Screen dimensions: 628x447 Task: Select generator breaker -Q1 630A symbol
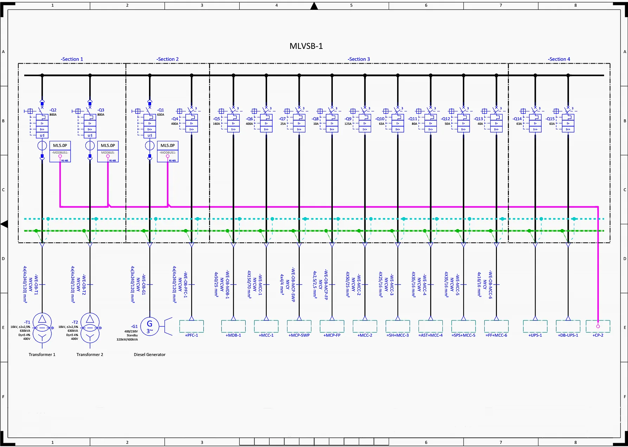tap(150, 122)
